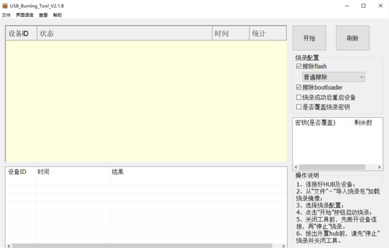Open the 查看 menu
The image size is (389, 248).
(x=43, y=15)
